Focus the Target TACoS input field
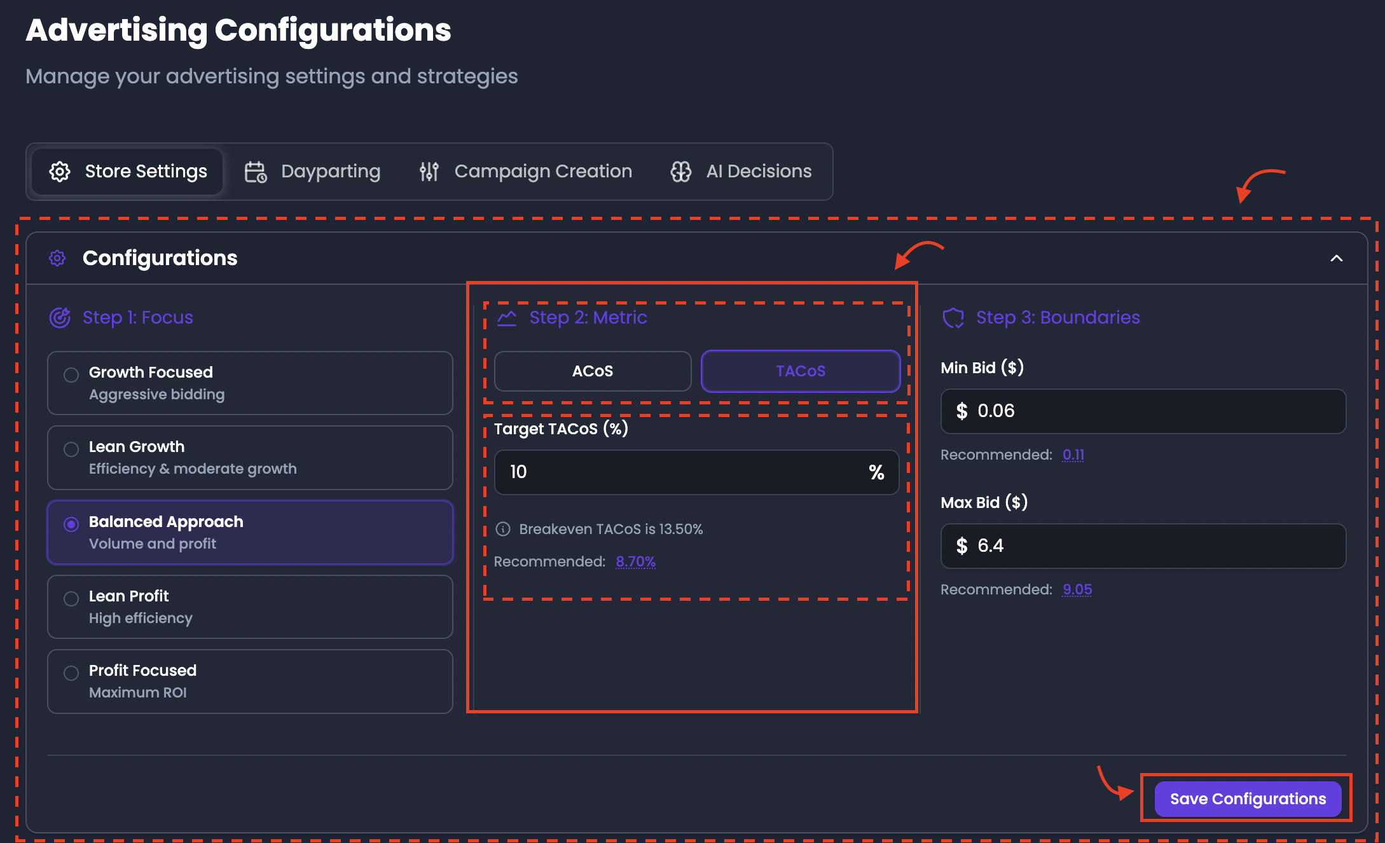The width and height of the screenshot is (1385, 843). (696, 472)
